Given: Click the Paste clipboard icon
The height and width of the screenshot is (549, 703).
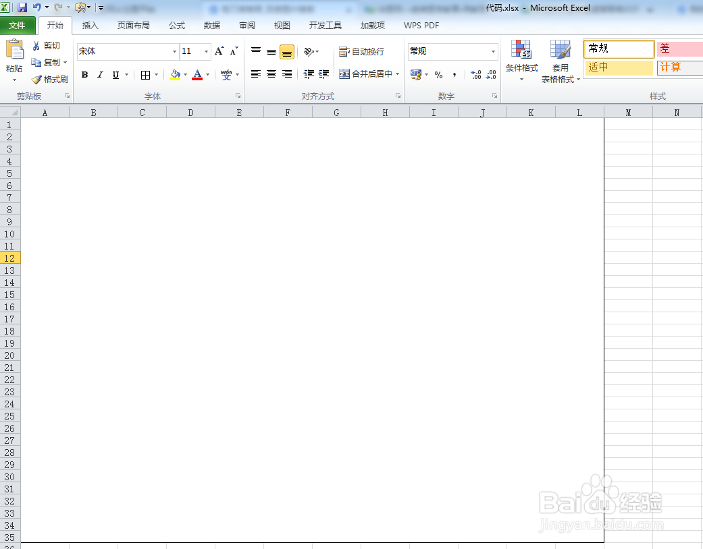Looking at the screenshot, I should pyautogui.click(x=14, y=49).
